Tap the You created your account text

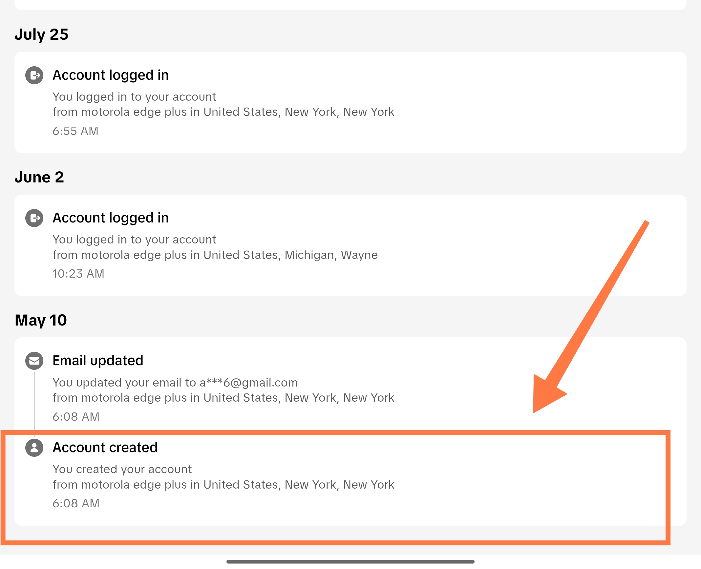122,470
